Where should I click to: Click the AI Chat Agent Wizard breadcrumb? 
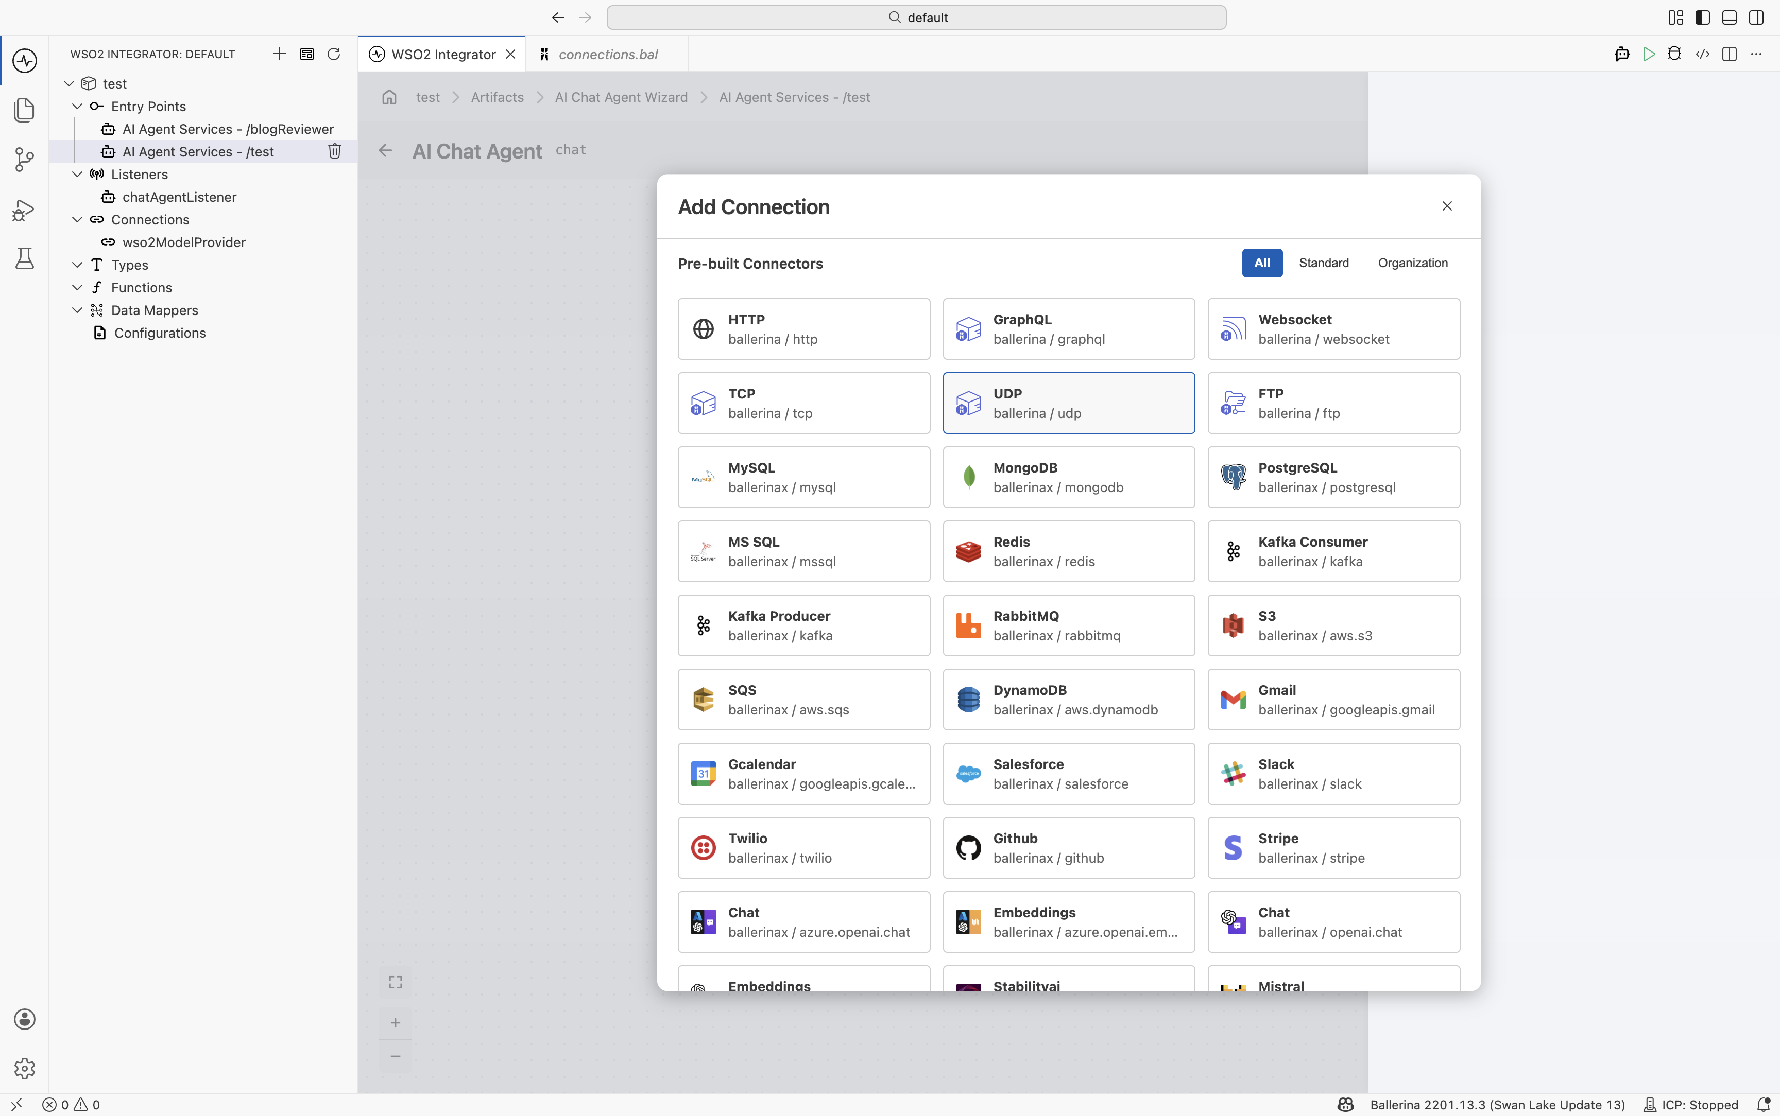(x=621, y=97)
